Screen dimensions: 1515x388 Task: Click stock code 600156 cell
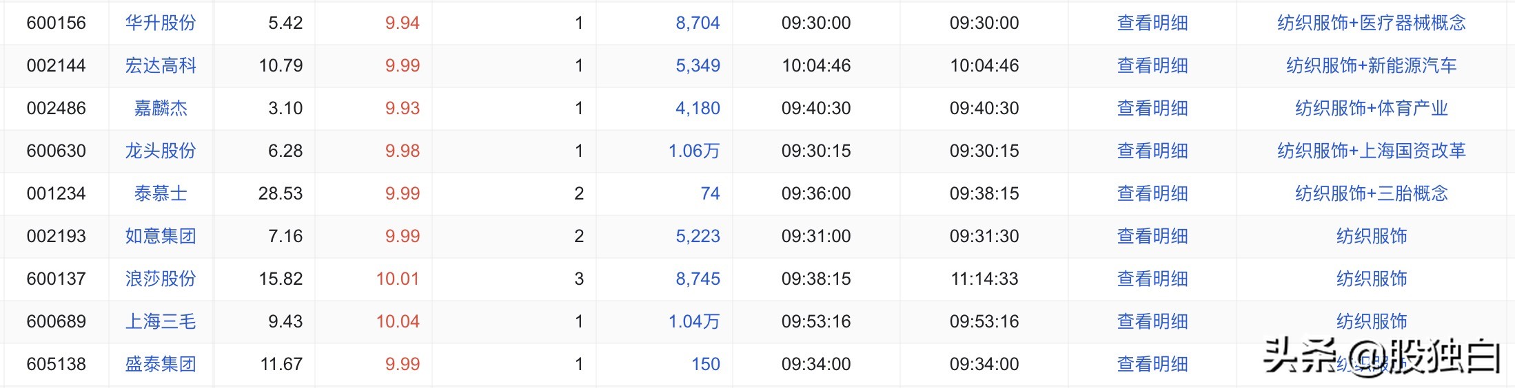pos(57,23)
